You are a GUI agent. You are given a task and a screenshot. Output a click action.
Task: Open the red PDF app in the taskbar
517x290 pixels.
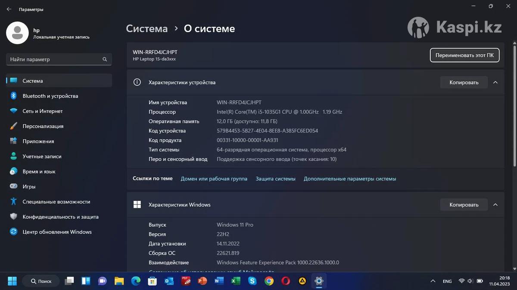click(x=186, y=281)
